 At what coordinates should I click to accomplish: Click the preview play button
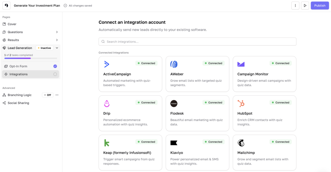[305, 6]
